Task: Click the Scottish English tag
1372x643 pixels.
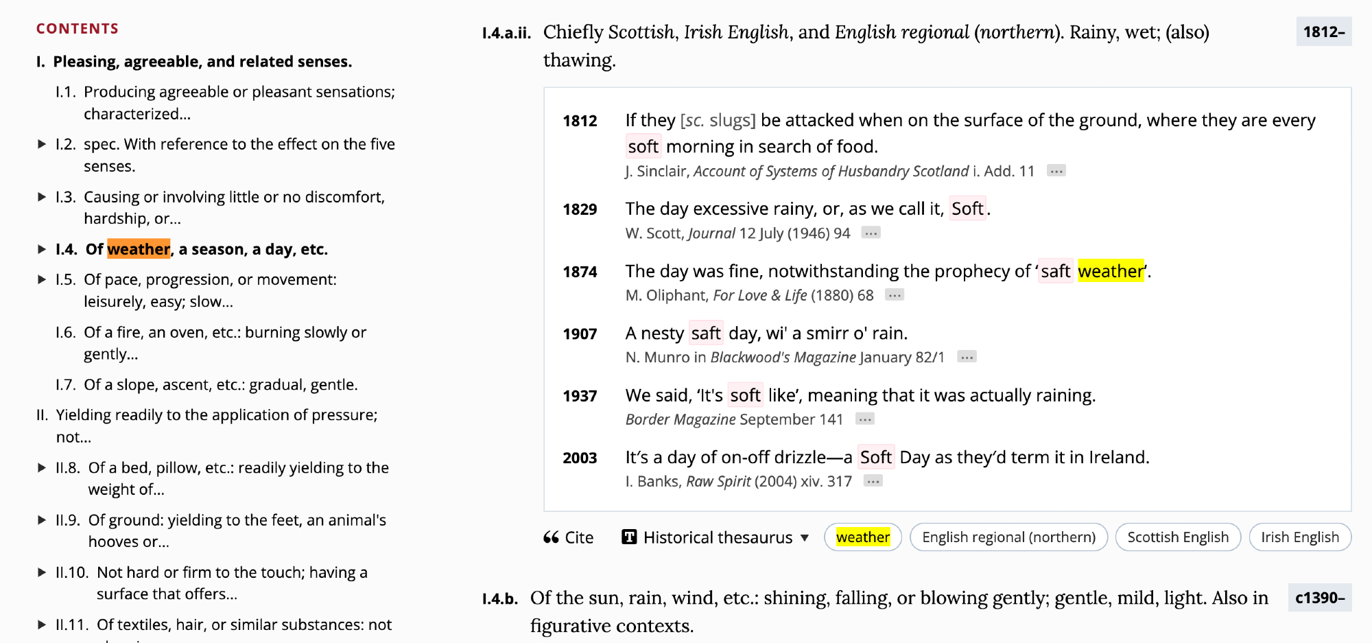Action: tap(1177, 537)
